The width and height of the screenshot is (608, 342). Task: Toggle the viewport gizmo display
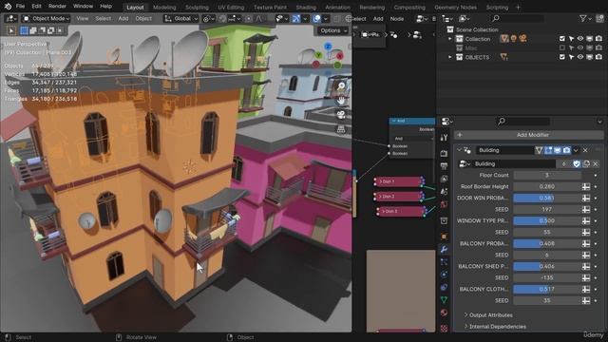pos(296,18)
